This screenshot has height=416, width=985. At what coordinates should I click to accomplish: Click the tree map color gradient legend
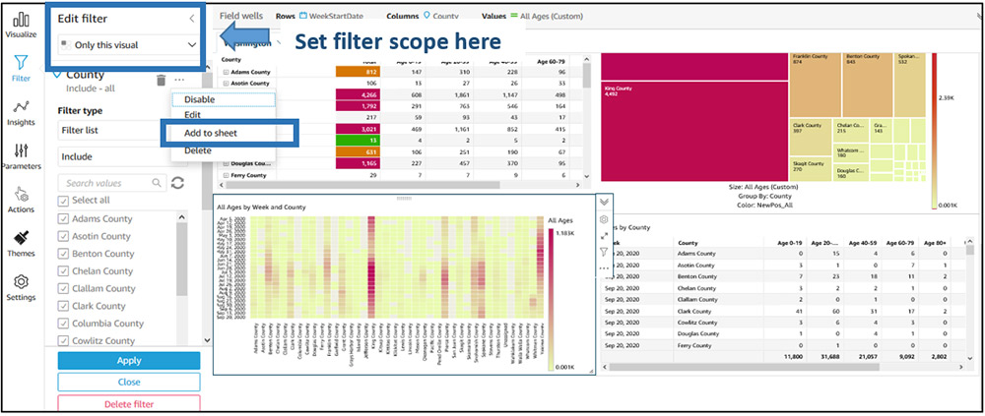[x=934, y=131]
